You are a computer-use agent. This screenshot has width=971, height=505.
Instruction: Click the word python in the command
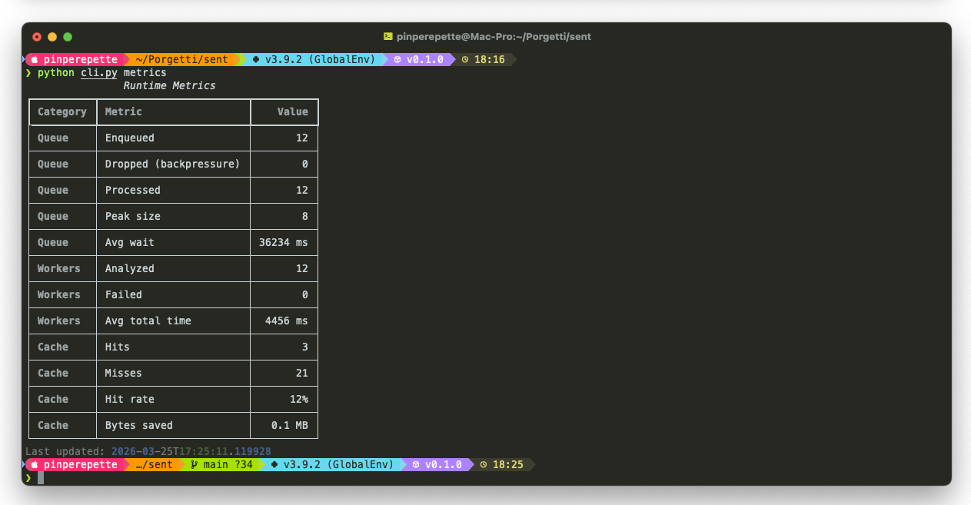(56, 72)
